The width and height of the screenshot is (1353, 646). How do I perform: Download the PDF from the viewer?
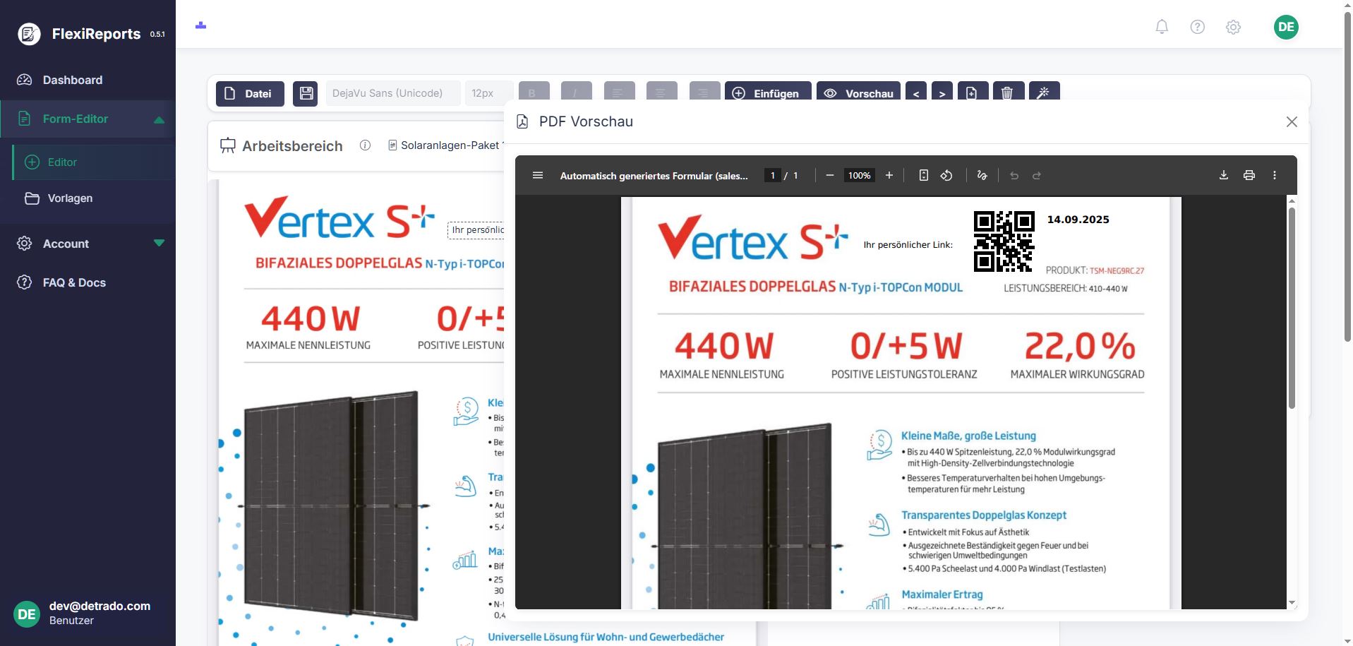point(1223,175)
